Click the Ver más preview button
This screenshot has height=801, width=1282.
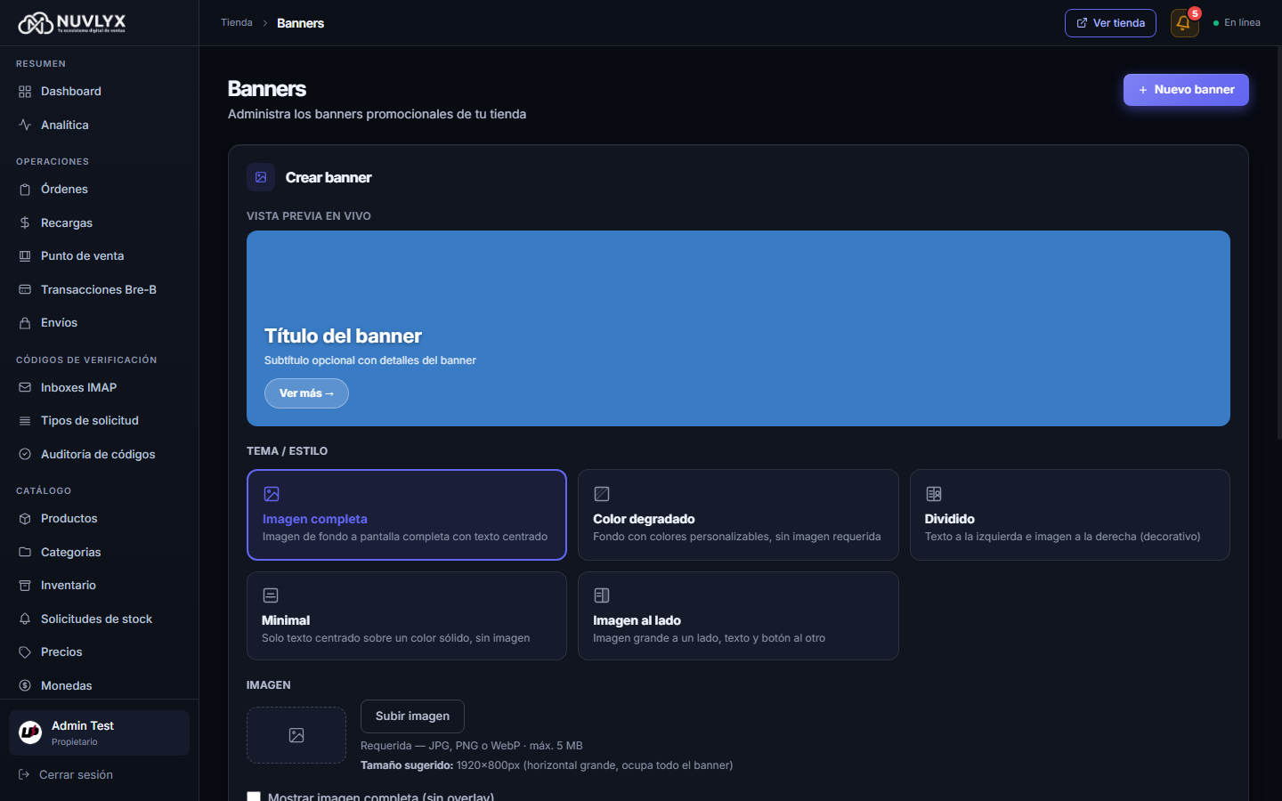[306, 393]
